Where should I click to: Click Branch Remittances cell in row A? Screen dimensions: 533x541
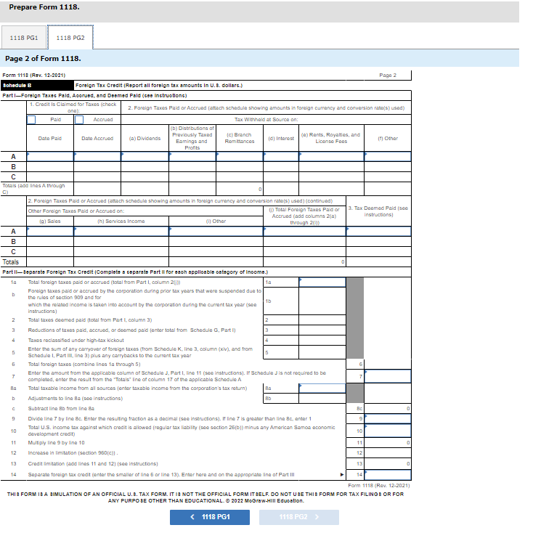pyautogui.click(x=240, y=157)
